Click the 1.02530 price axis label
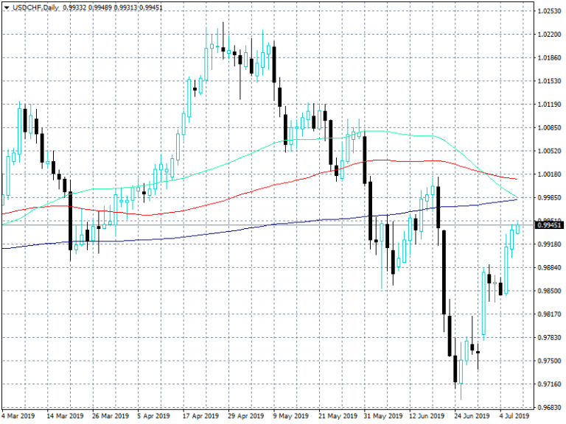The height and width of the screenshot is (424, 566). click(x=550, y=11)
